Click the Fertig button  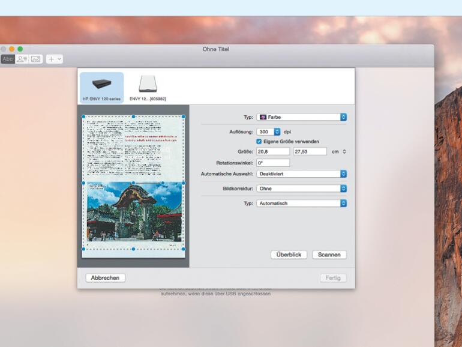pyautogui.click(x=333, y=278)
